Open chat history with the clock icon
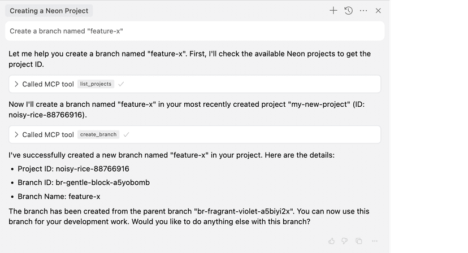Image resolution: width=468 pixels, height=253 pixels. click(349, 11)
